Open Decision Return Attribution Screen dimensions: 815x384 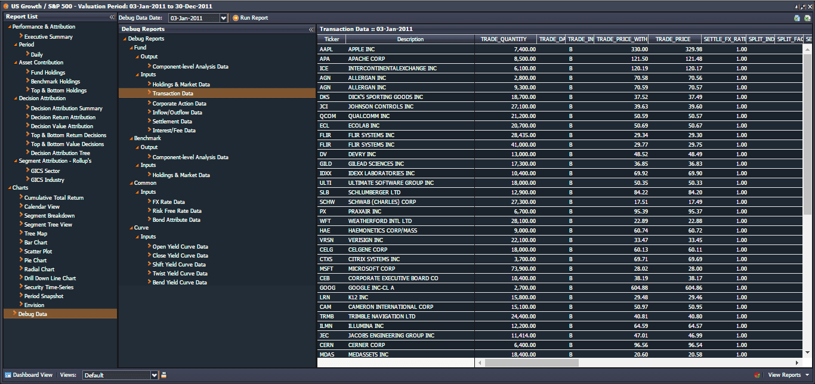[x=63, y=117]
